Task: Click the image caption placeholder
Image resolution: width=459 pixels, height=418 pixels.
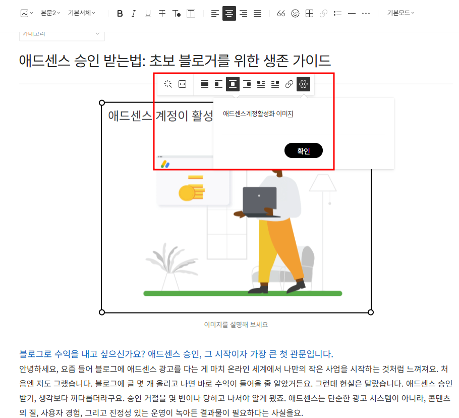Action: 236,325
